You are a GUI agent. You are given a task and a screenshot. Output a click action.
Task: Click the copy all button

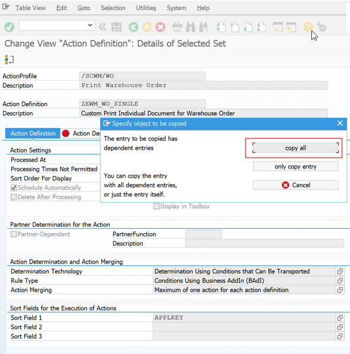coord(295,148)
